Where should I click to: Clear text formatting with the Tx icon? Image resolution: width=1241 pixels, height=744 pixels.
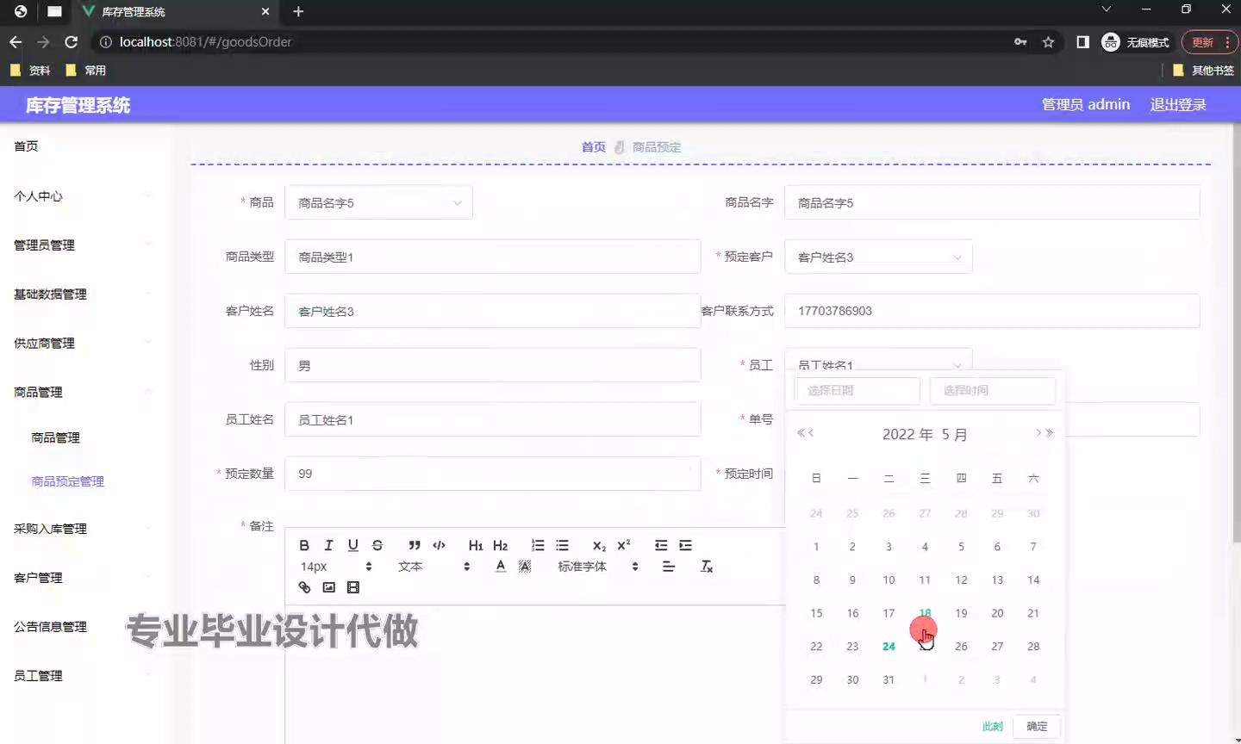click(706, 567)
